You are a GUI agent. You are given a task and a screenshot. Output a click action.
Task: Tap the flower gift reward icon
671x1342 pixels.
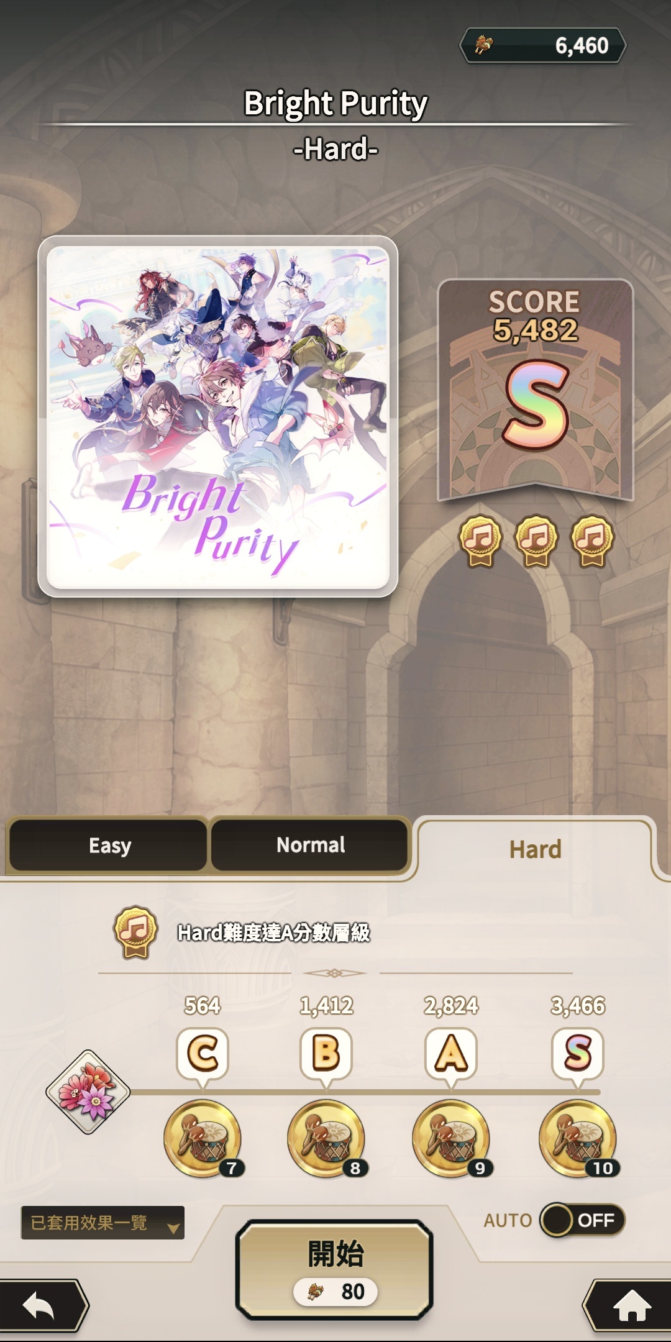(88, 1092)
